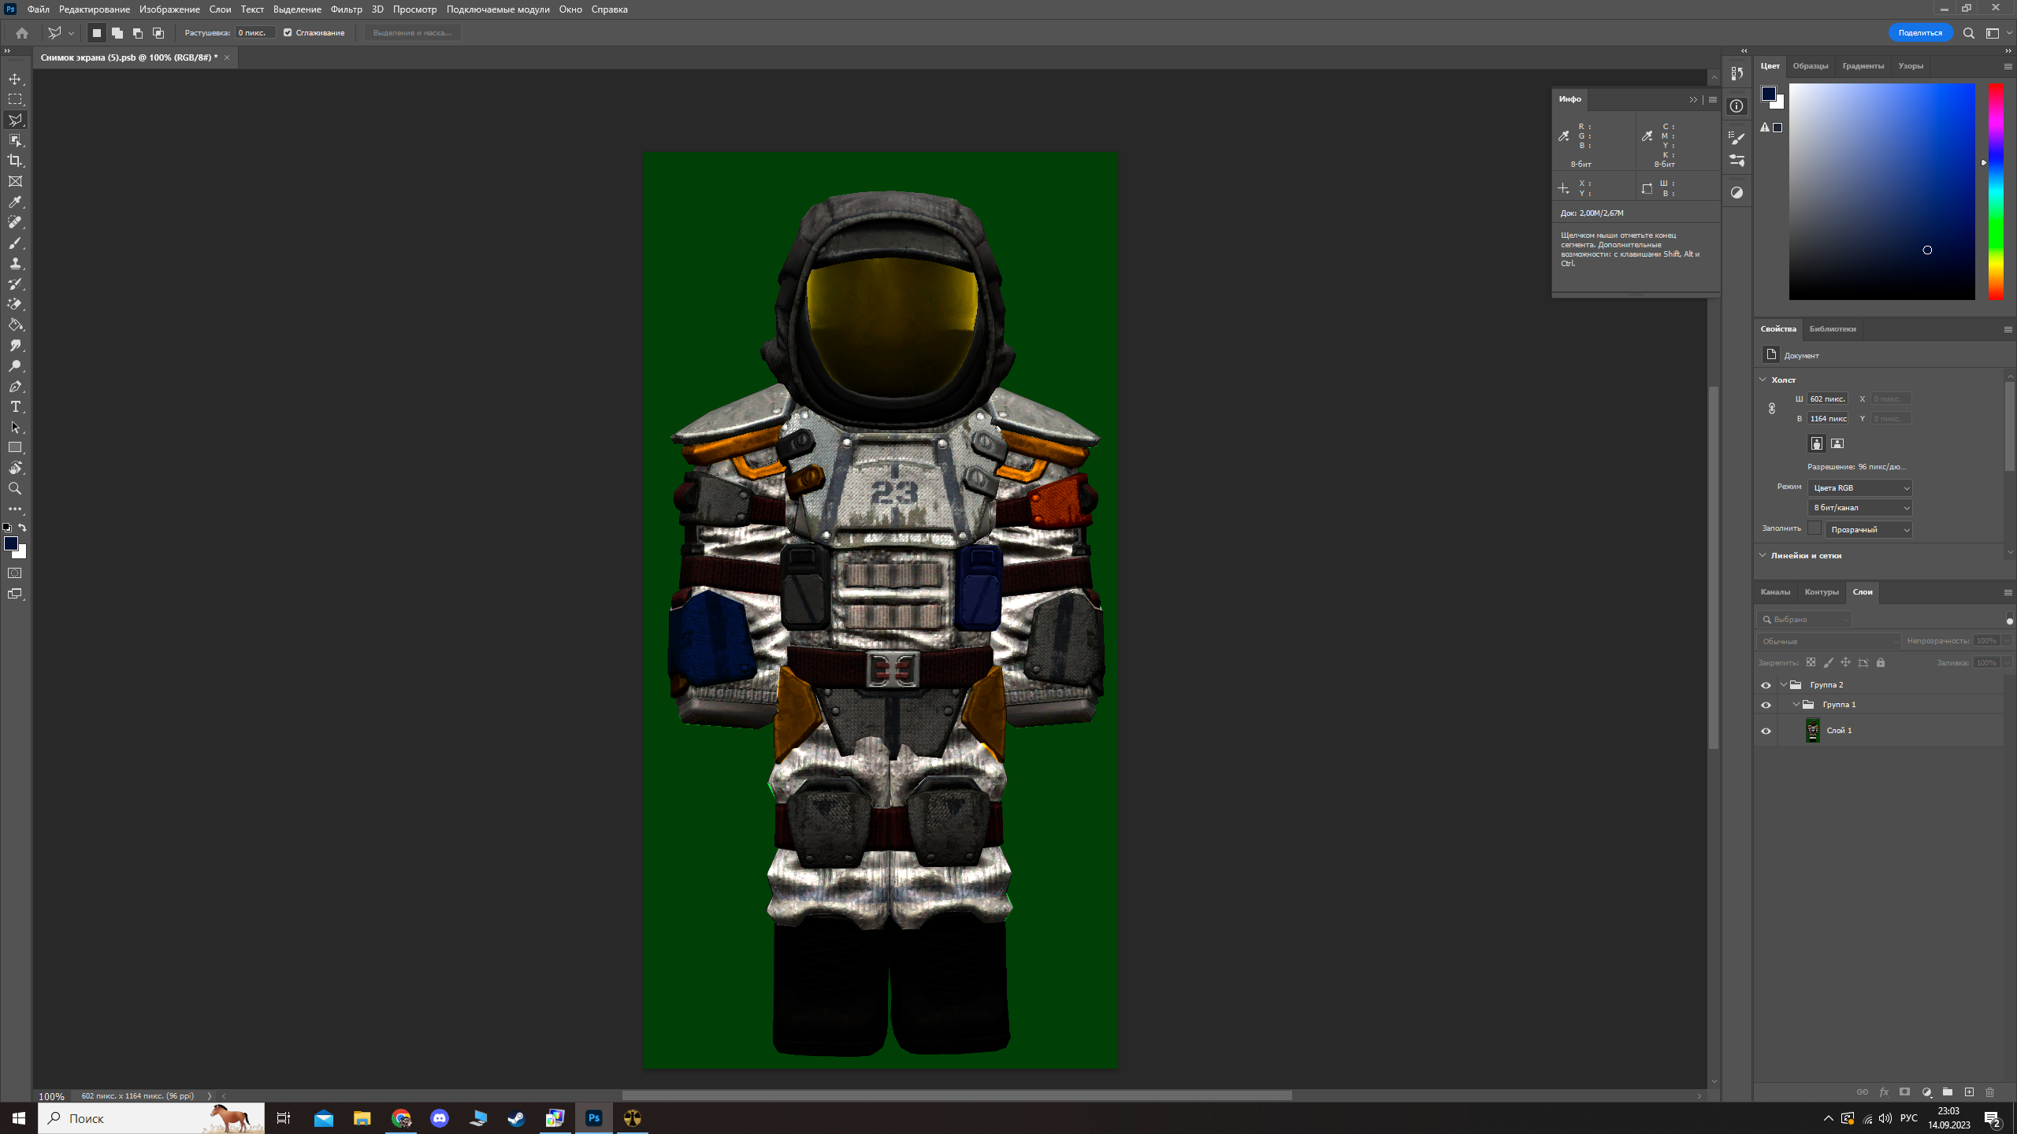Collapse the Группа 1 folder arrow

1796,705
